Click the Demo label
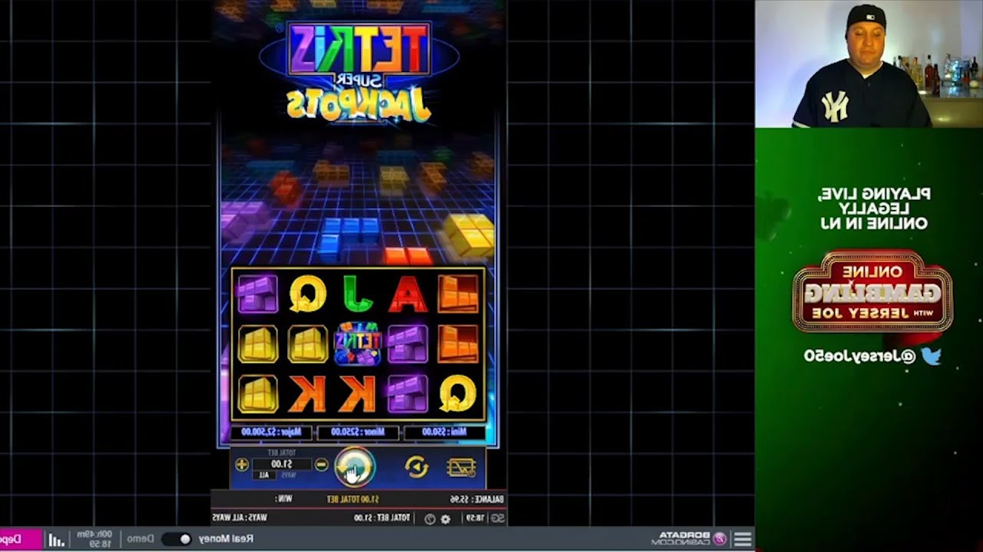The width and height of the screenshot is (983, 552). click(x=140, y=539)
